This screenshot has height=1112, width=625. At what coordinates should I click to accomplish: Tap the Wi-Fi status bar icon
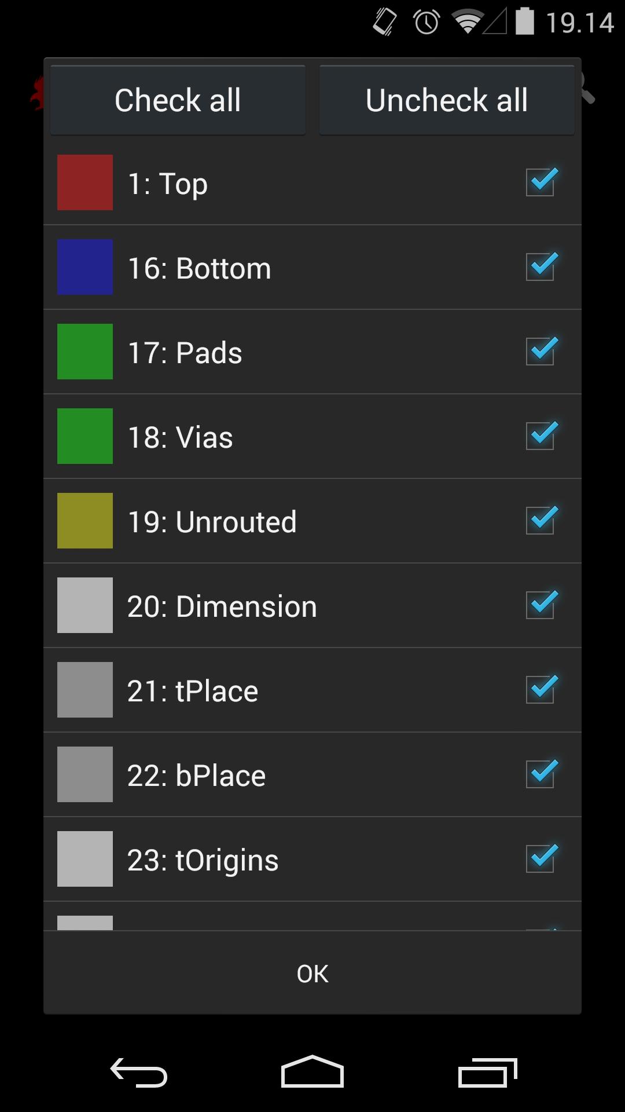(x=468, y=23)
